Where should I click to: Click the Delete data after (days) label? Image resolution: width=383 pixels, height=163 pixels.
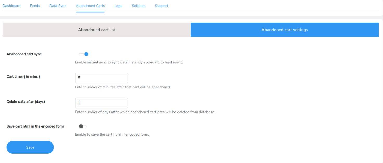(x=26, y=102)
